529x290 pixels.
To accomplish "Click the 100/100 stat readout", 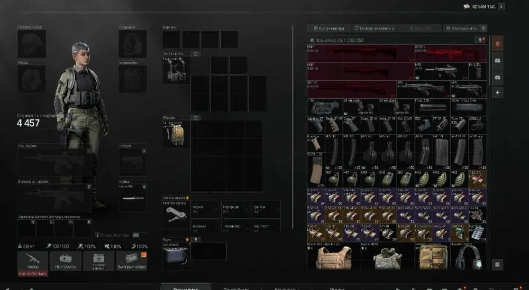I will tap(58, 246).
